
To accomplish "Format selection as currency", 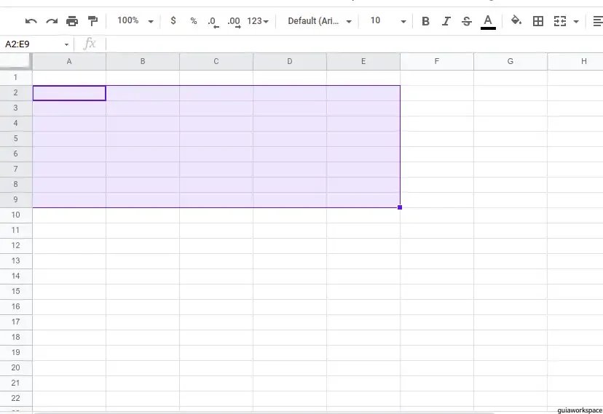I will pos(173,21).
